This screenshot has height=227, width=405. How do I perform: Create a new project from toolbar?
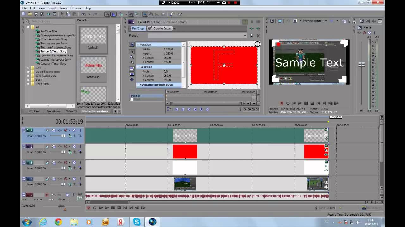[24, 14]
